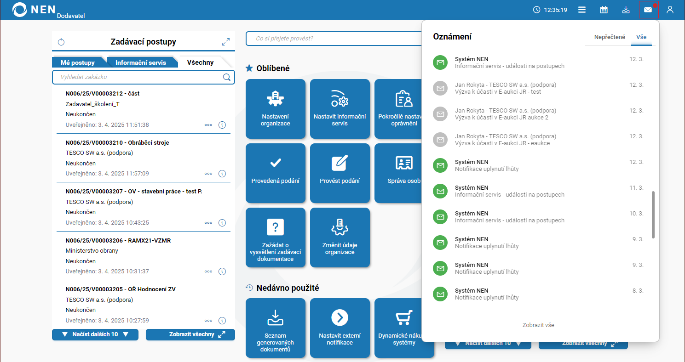Viewport: 685px width, 362px height.
Task: Open Nastavení organizace tile
Action: (276, 109)
